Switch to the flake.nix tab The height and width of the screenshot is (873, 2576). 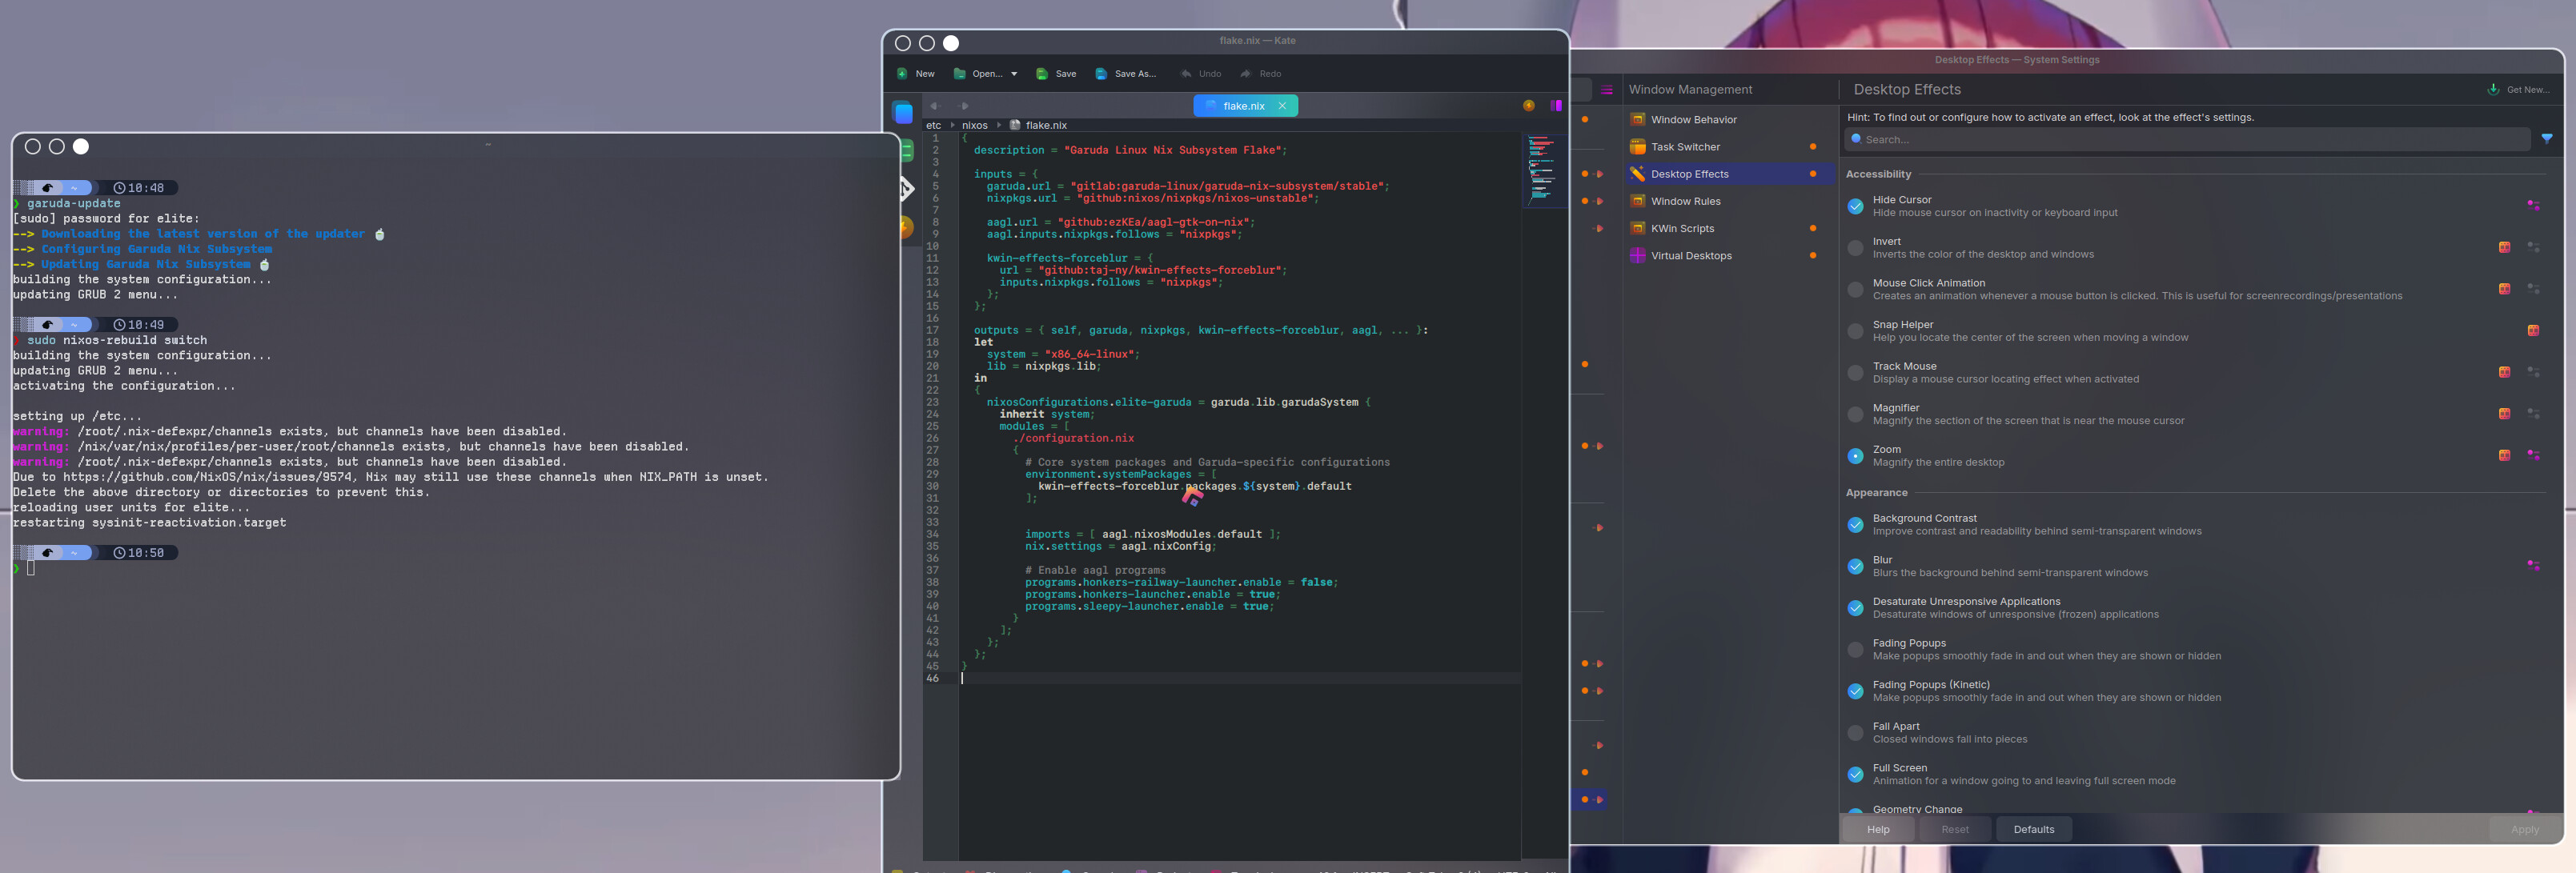tap(1243, 106)
